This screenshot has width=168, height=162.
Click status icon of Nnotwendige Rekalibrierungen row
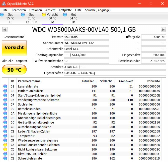(5, 118)
